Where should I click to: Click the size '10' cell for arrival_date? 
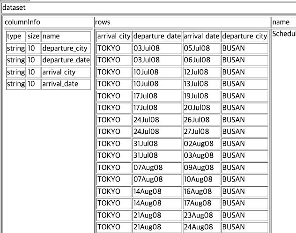coord(33,84)
